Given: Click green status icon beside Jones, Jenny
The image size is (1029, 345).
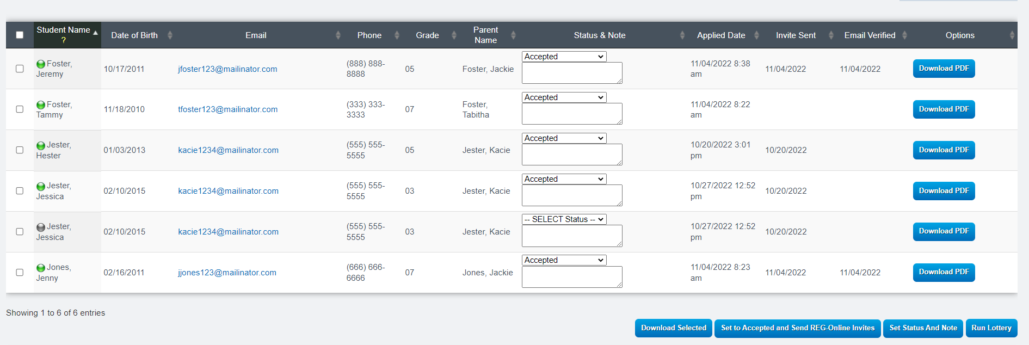Looking at the screenshot, I should click(x=41, y=268).
